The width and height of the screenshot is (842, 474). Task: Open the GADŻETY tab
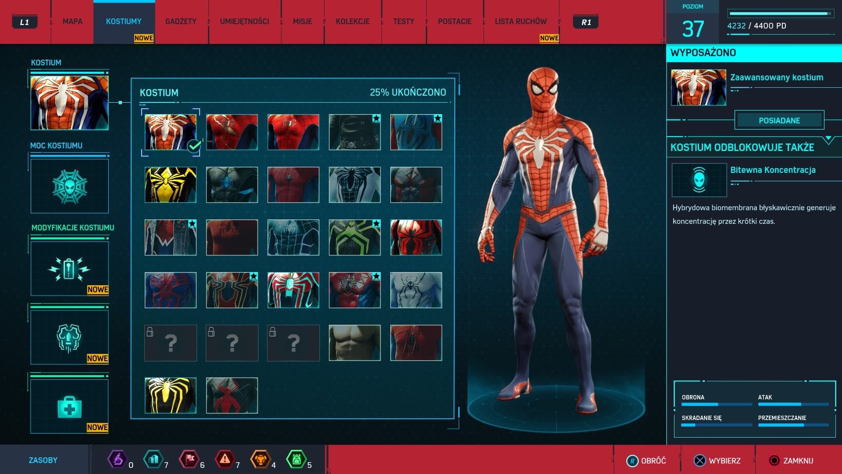[181, 22]
